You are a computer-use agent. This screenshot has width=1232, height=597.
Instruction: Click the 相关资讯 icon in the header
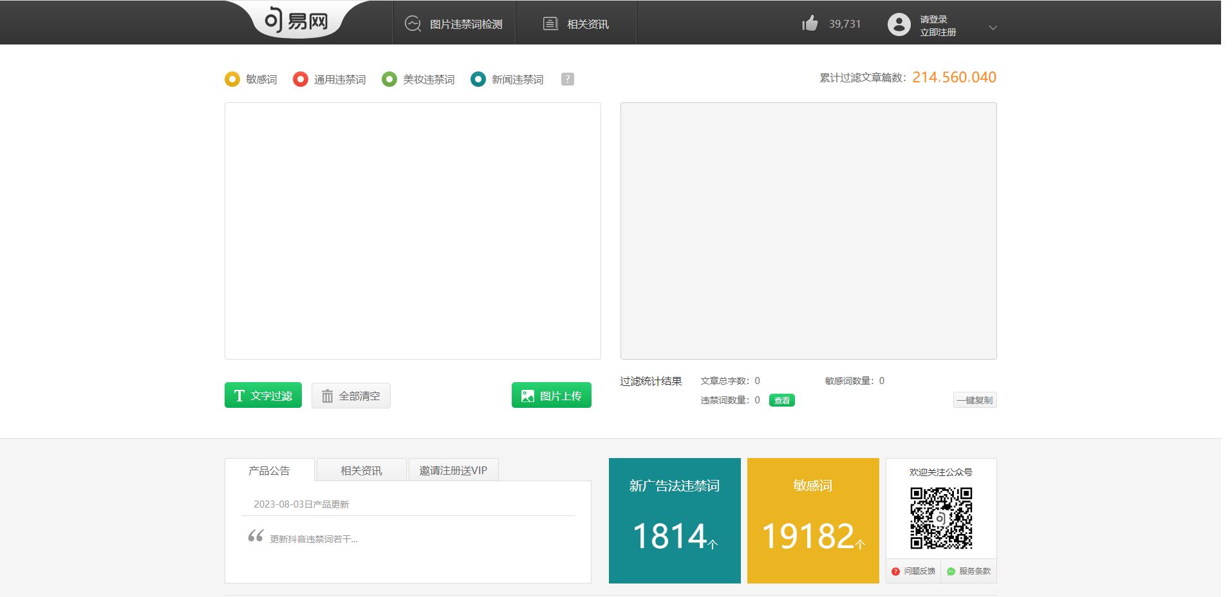[550, 23]
